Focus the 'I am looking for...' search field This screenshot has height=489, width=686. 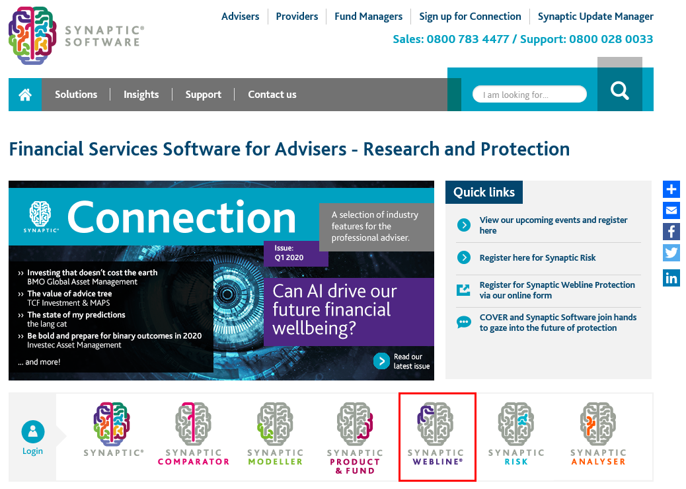pyautogui.click(x=529, y=94)
